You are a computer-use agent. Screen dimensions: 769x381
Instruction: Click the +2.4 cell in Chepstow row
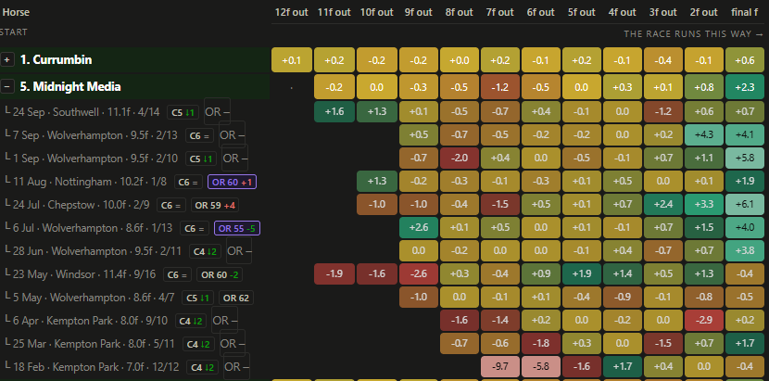[x=662, y=205]
